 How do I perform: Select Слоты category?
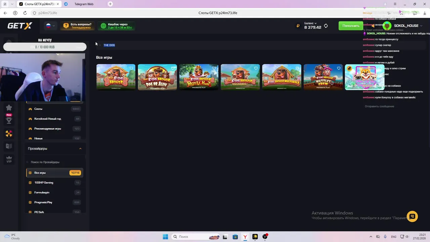[54, 109]
